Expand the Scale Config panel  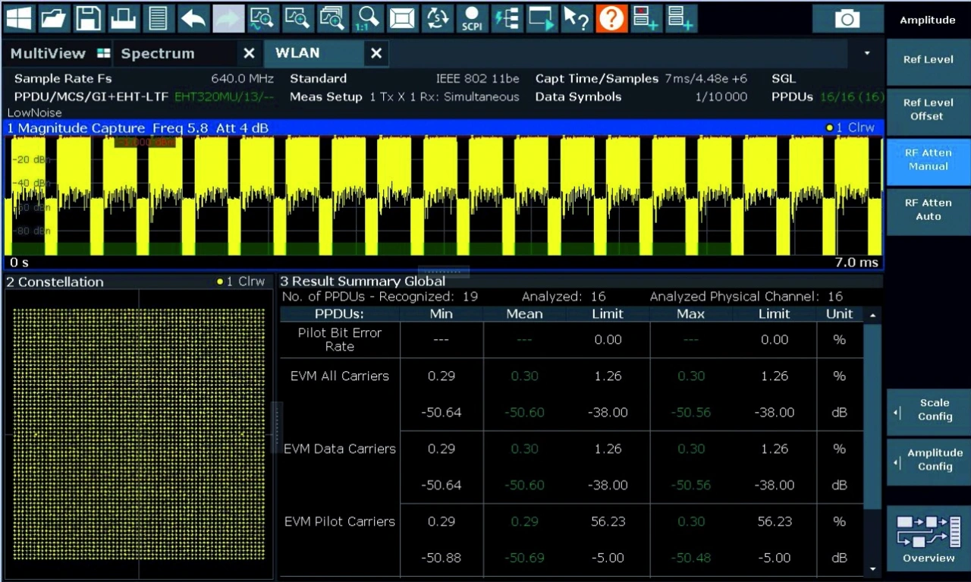(928, 411)
